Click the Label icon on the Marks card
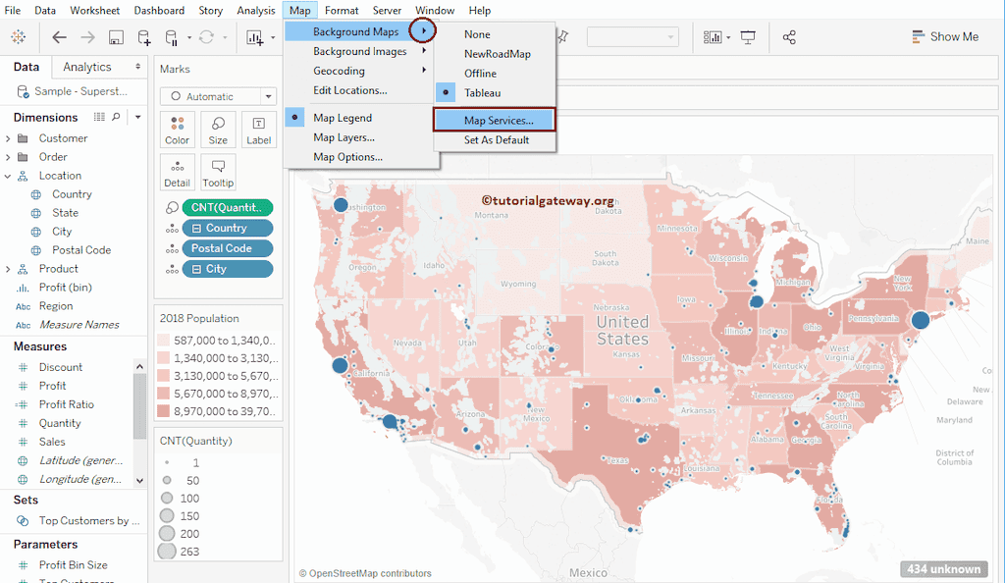Image resolution: width=1005 pixels, height=583 pixels. click(257, 129)
